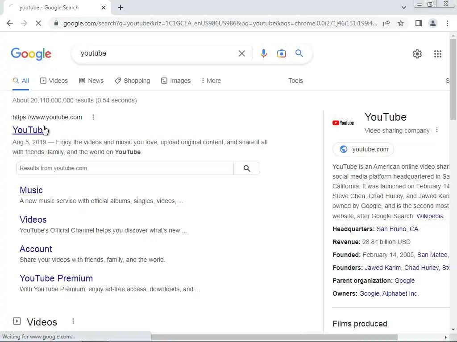This screenshot has height=342, width=457.
Task: Open the San Bruno, CA link
Action: pyautogui.click(x=397, y=229)
